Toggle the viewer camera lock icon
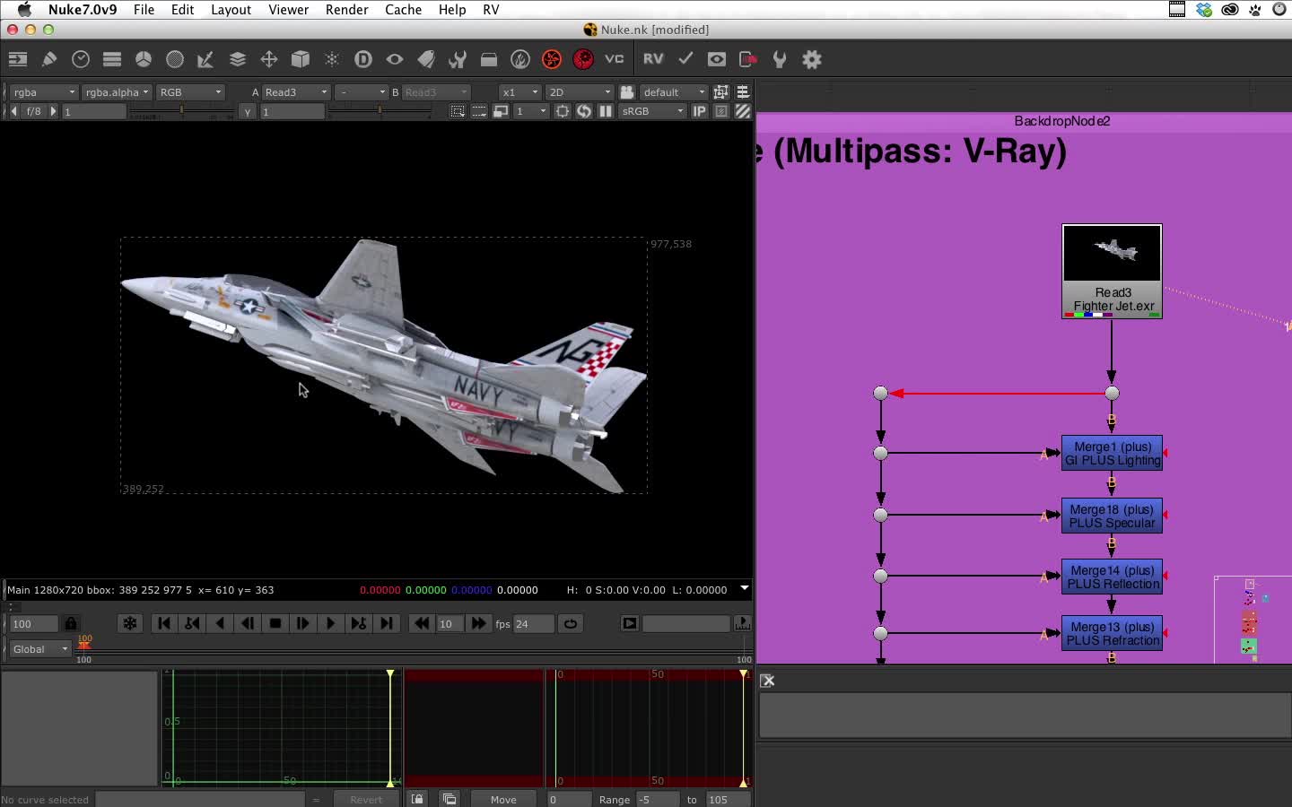The width and height of the screenshot is (1292, 807). click(x=627, y=92)
